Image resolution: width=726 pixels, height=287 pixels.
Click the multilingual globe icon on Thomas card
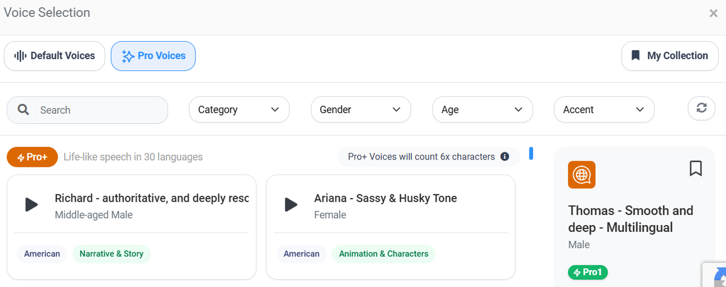point(581,175)
